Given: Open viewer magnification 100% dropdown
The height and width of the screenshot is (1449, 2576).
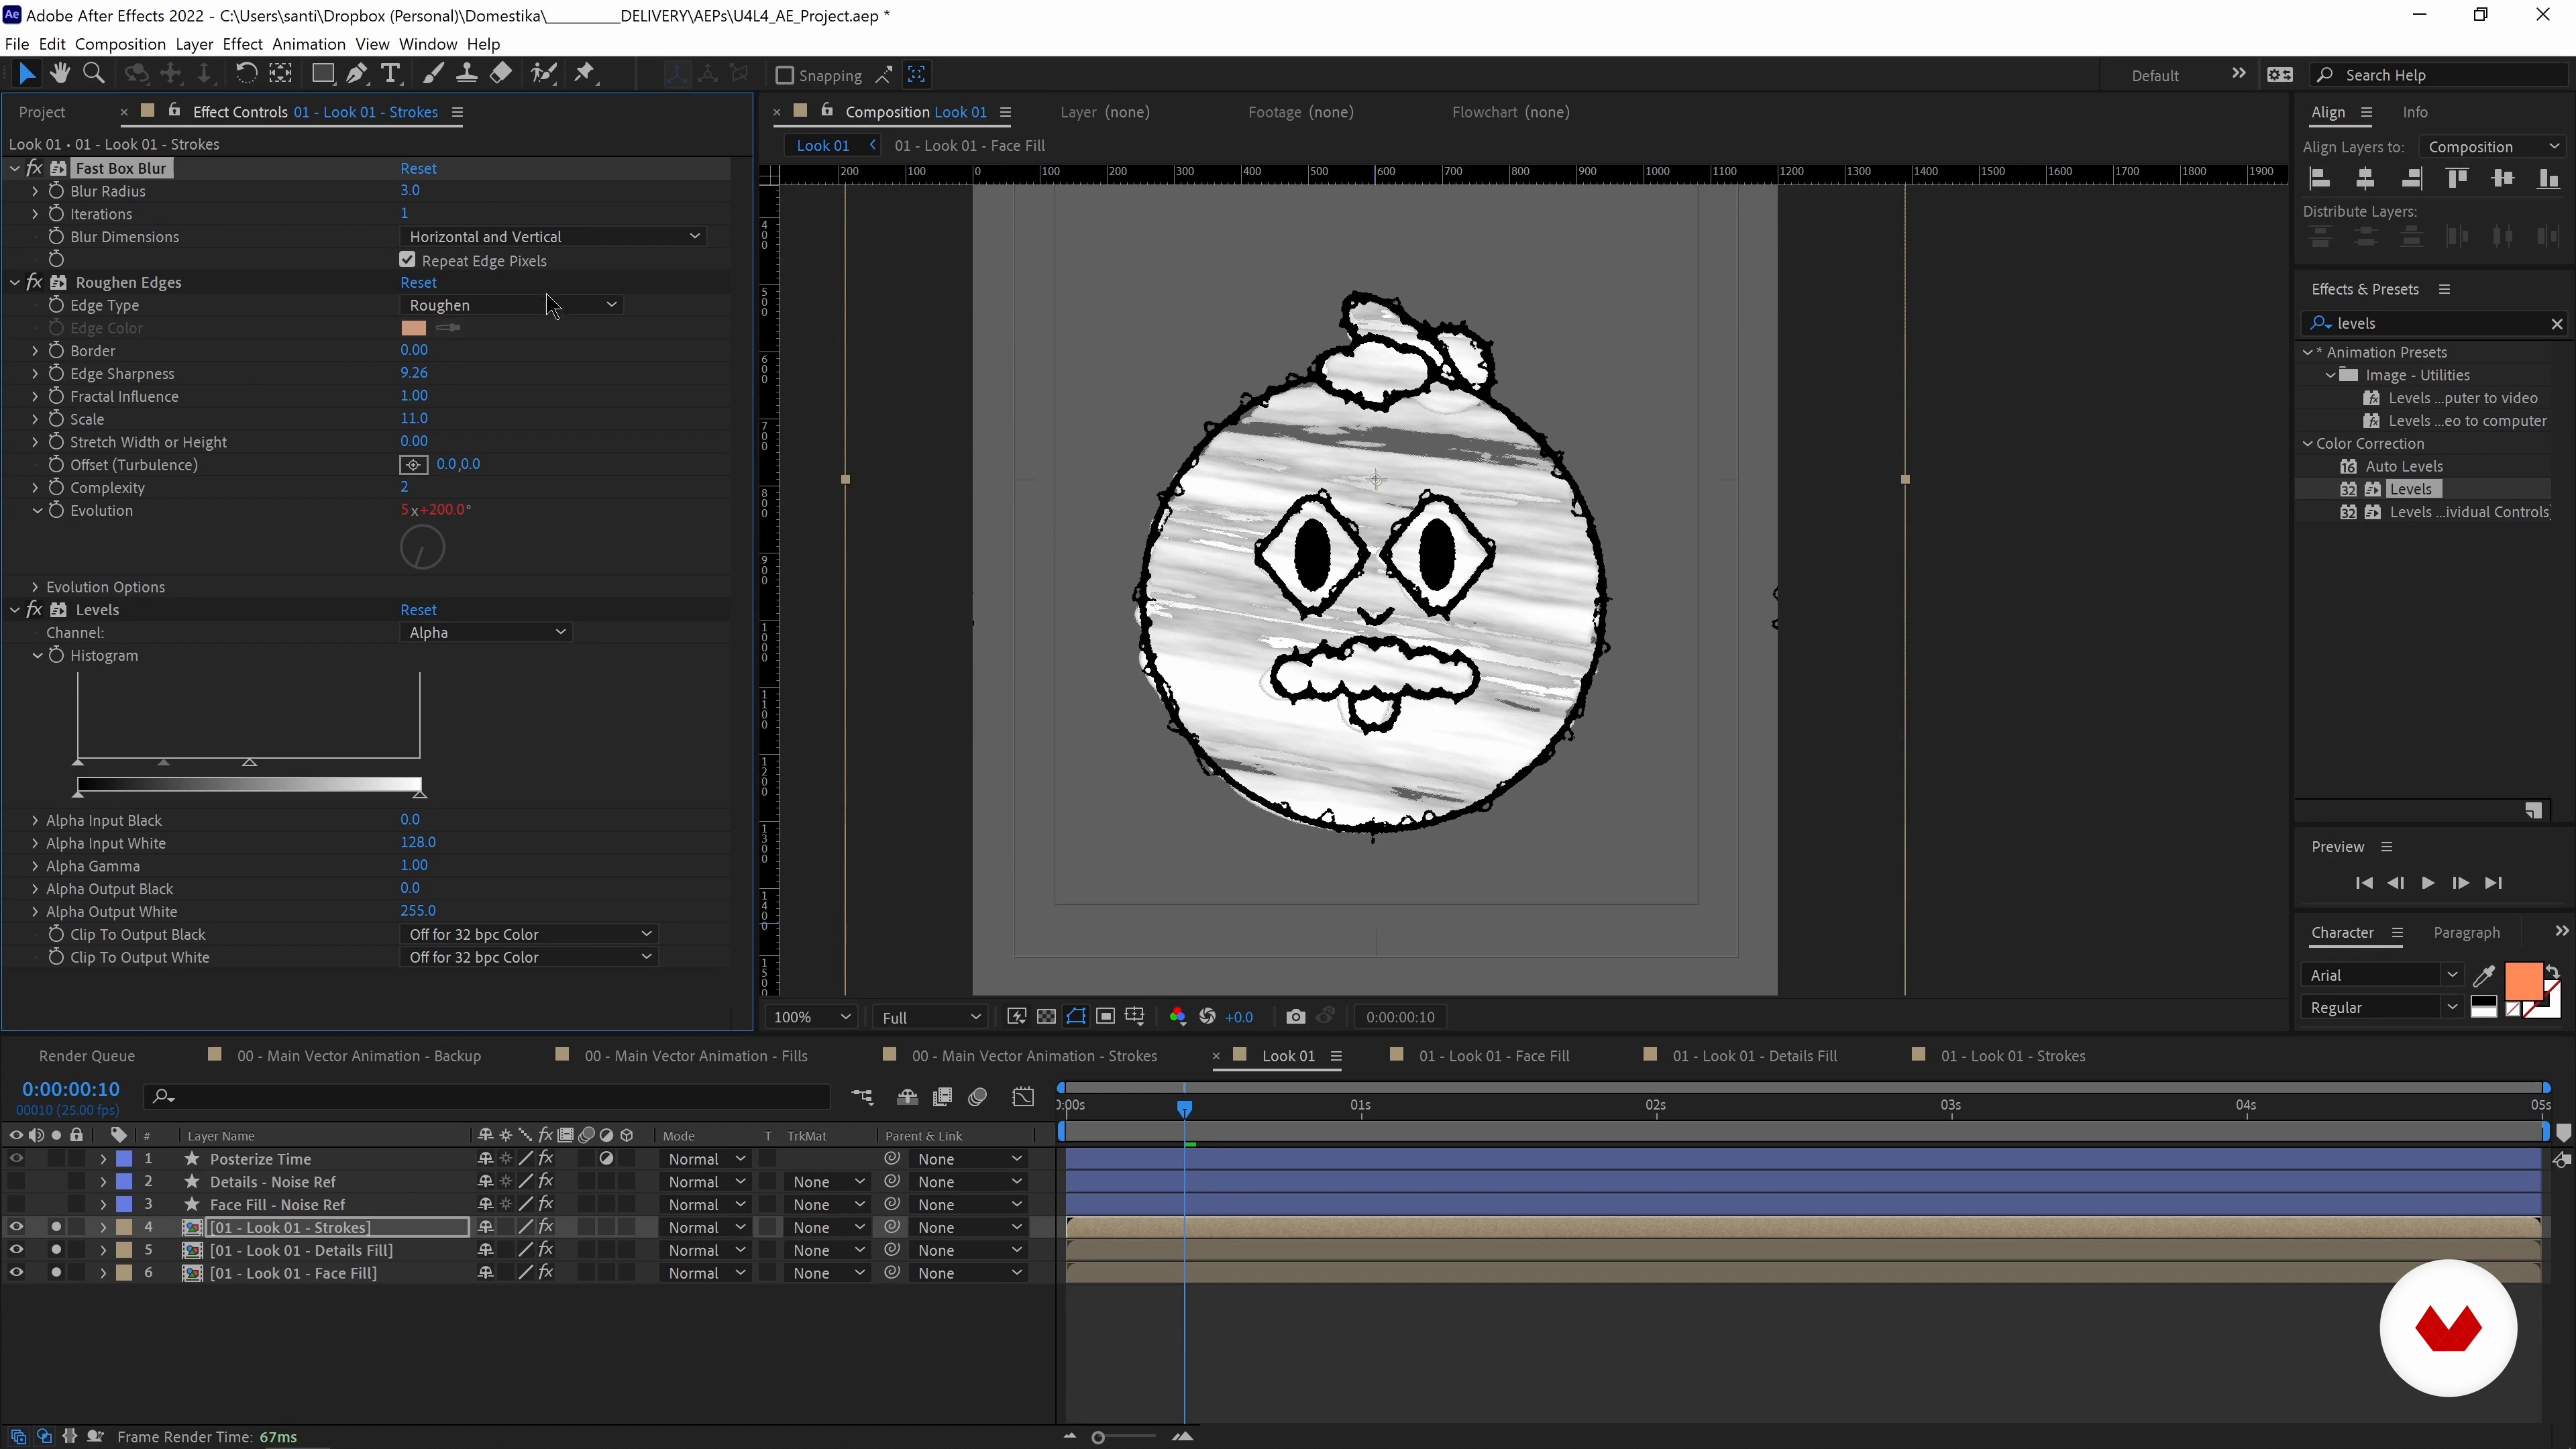Looking at the screenshot, I should [811, 1017].
